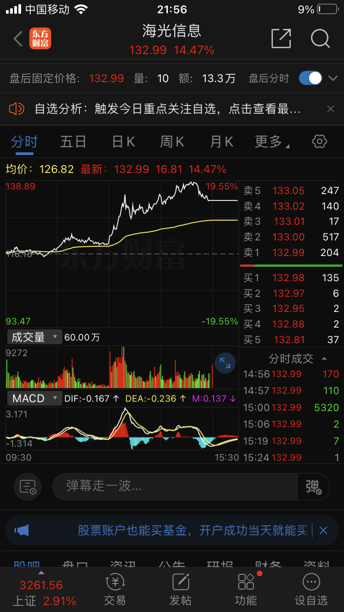The height and width of the screenshot is (612, 344).
Task: Open the share icon in header
Action: click(281, 38)
